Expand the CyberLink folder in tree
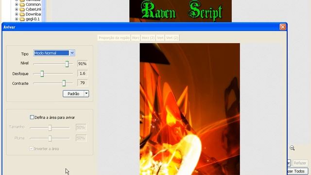311x175 pixels. pos(17,9)
